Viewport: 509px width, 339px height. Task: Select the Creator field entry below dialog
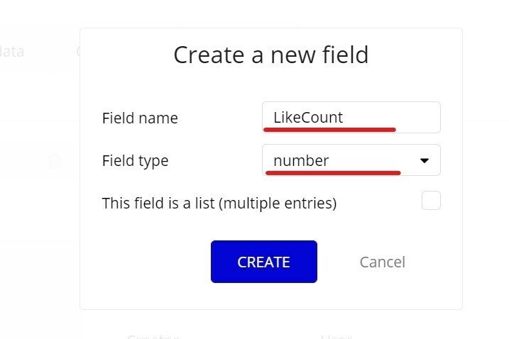152,336
